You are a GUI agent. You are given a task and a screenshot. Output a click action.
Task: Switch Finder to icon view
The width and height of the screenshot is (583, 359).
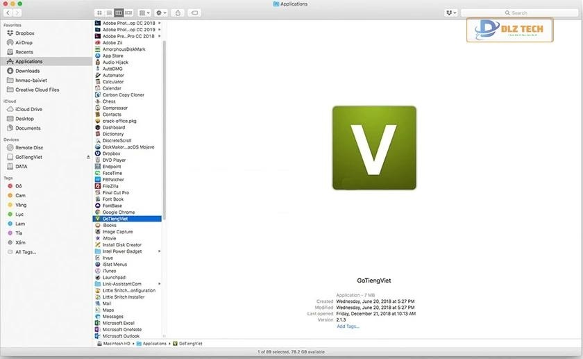[99, 13]
